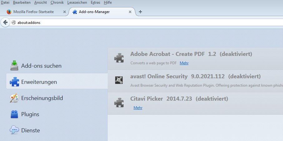Click the Adobe Acrobat puzzle piece icon

click(x=119, y=58)
